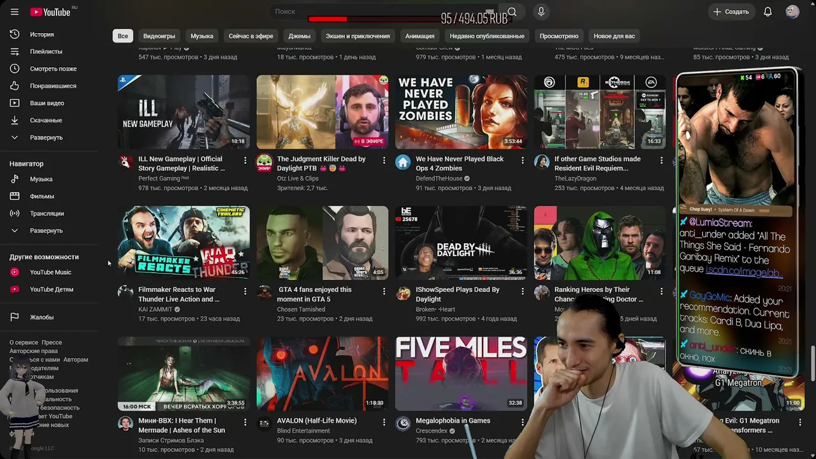Open Otz Live & Clips channel avatar
Image resolution: width=816 pixels, height=459 pixels.
264,162
